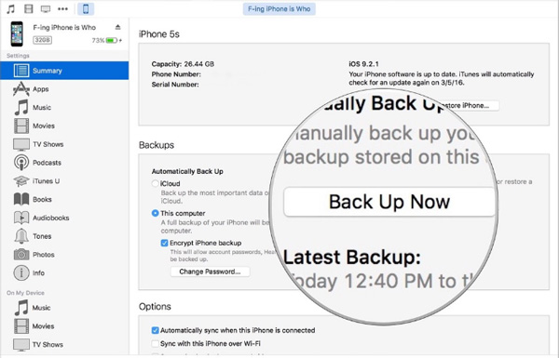Enable Sync with this iPhone over Wi-Fi

pos(155,344)
